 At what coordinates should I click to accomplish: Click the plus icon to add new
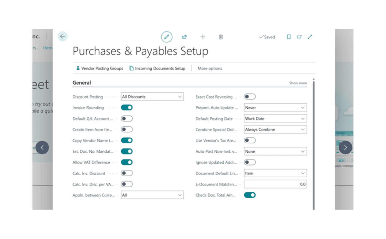[203, 37]
